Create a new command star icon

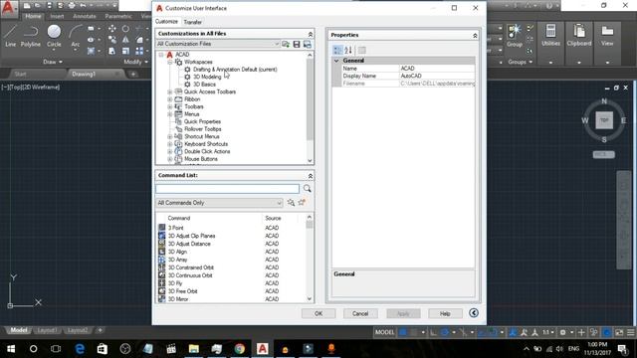click(302, 202)
